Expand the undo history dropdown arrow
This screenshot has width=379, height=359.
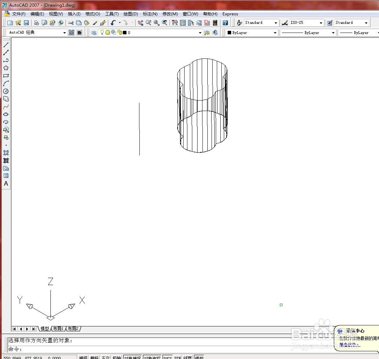click(x=120, y=23)
